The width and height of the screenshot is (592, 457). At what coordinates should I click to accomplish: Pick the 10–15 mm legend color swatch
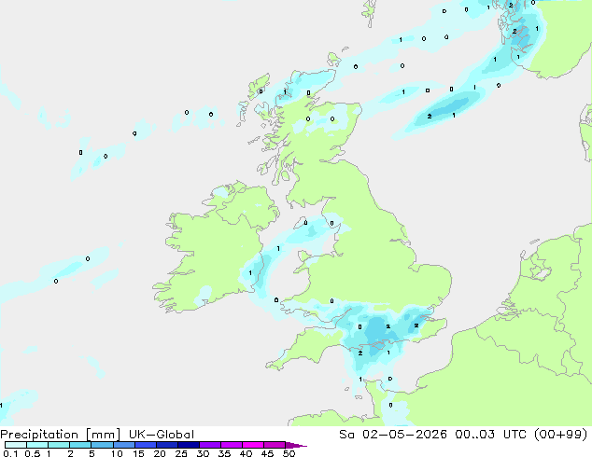point(123,445)
